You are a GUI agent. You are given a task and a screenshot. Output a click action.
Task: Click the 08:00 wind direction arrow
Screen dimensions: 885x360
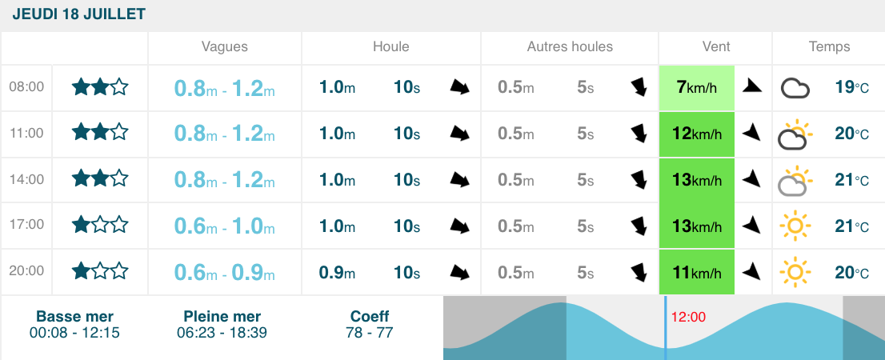pos(752,86)
